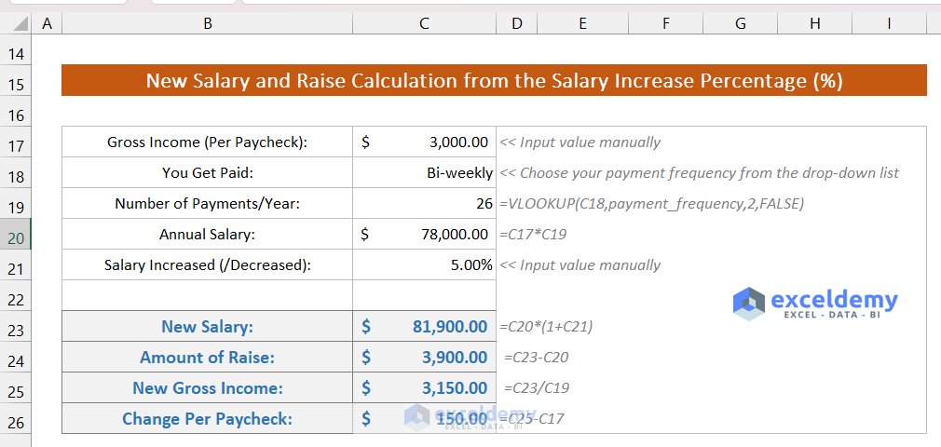Select column C header
941x447 pixels.
pos(424,22)
